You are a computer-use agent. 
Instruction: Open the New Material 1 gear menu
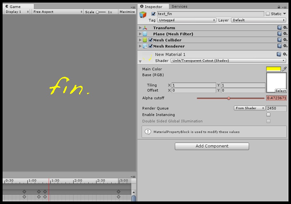coord(285,54)
